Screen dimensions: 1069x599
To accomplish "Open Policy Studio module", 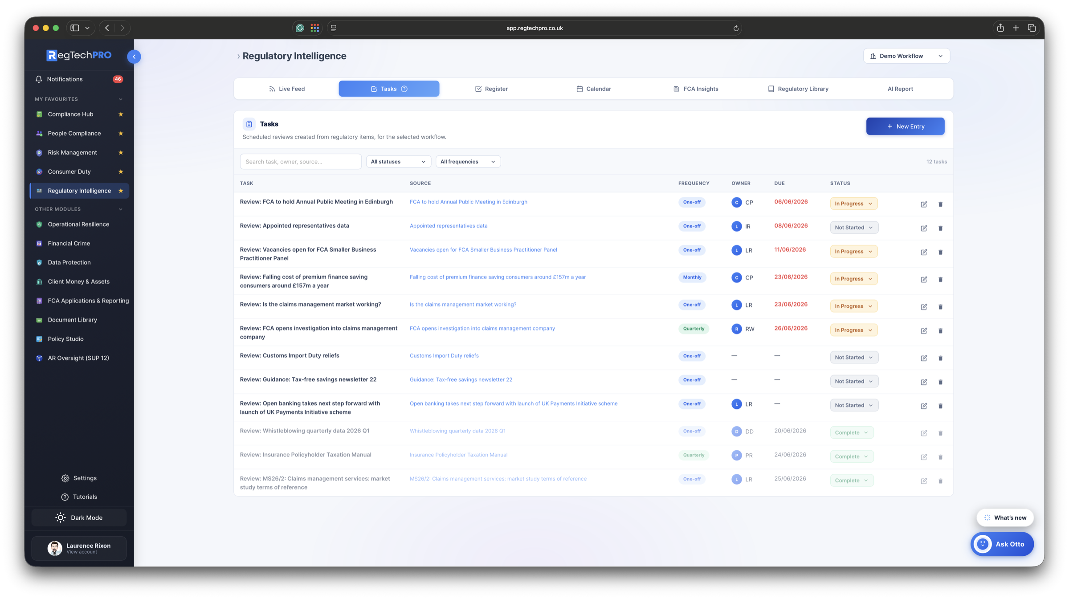I will click(65, 339).
